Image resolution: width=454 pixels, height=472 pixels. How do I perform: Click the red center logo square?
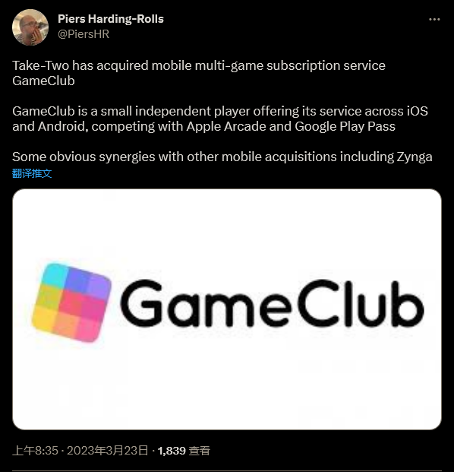[x=71, y=302]
